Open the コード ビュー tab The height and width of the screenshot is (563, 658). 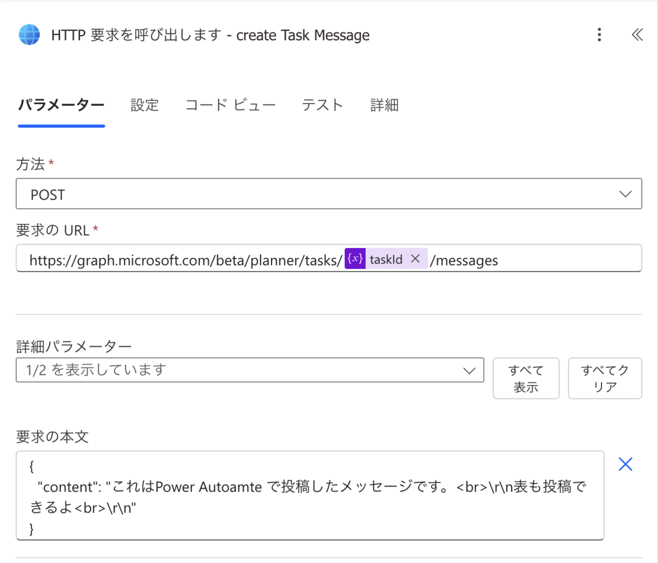click(230, 105)
